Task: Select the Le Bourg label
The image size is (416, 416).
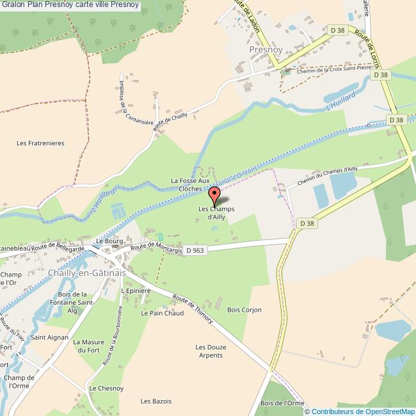Action: click(109, 241)
